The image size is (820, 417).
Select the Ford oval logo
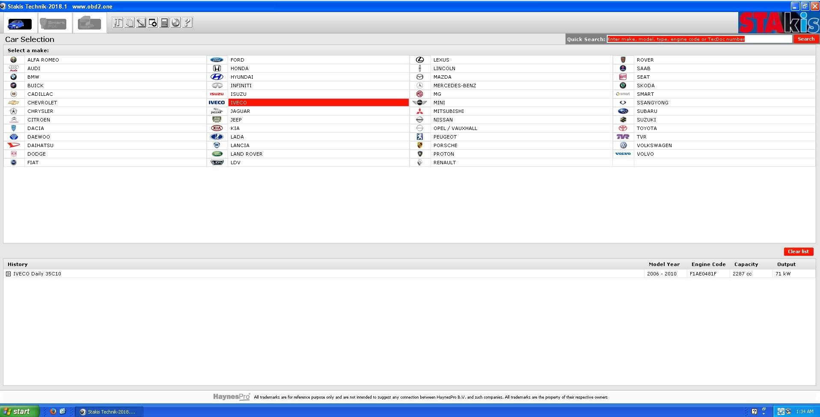point(217,60)
